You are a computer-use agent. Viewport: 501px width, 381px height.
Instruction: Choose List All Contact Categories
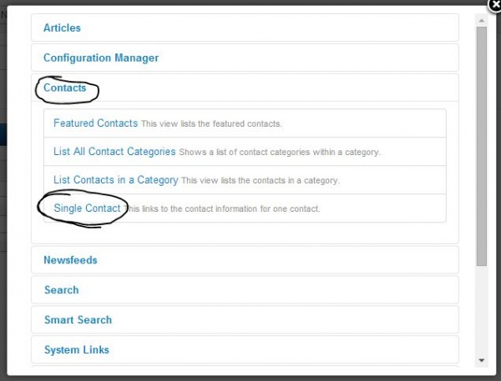(x=114, y=152)
